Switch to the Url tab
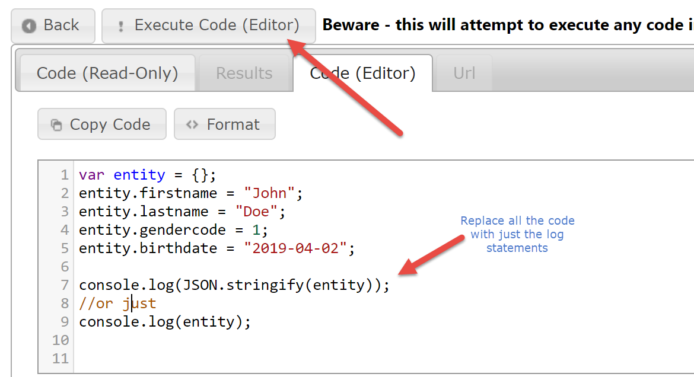Screen dimensions: 694x377 click(464, 74)
